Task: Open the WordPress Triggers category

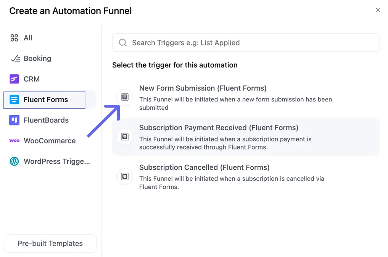Action: (50, 161)
